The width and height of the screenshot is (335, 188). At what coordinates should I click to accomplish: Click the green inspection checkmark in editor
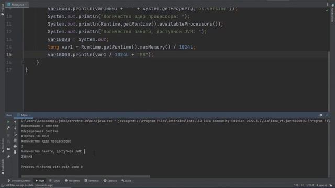[x=327, y=10]
